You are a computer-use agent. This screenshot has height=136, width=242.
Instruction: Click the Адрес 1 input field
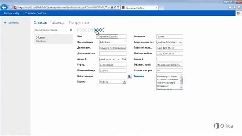(x=113, y=59)
